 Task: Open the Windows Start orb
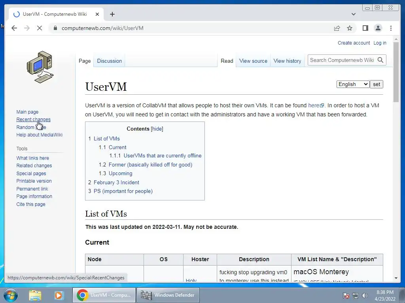click(11, 295)
